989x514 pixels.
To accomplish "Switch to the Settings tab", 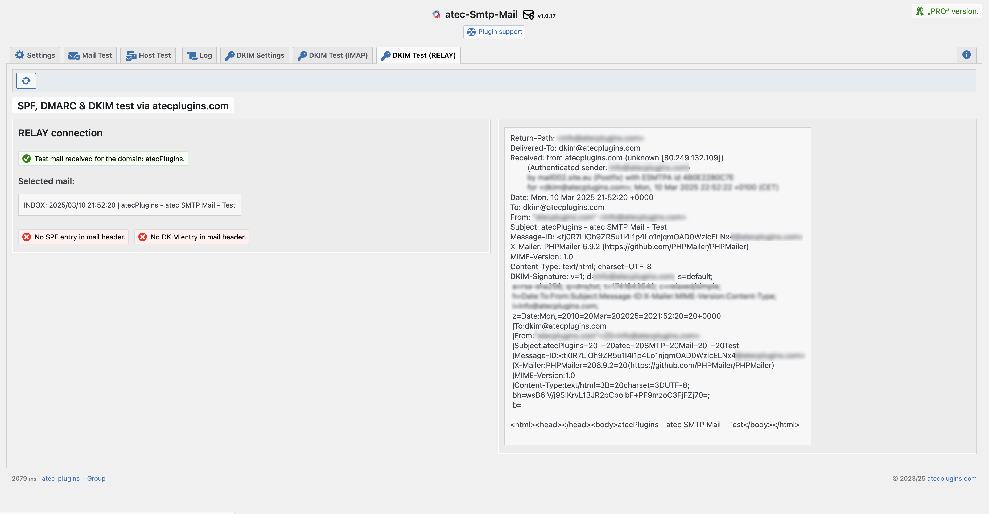I will [35, 55].
